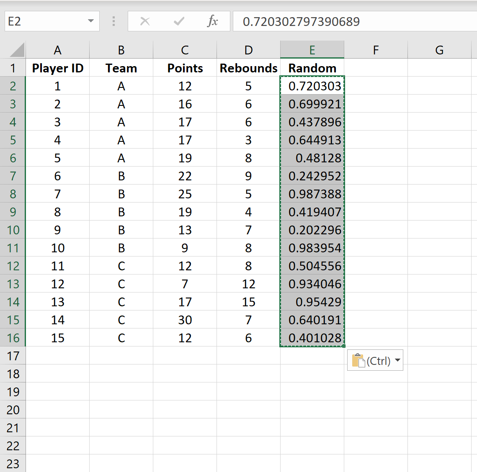
Task: Select cell C15 containing 30
Action: click(x=185, y=320)
